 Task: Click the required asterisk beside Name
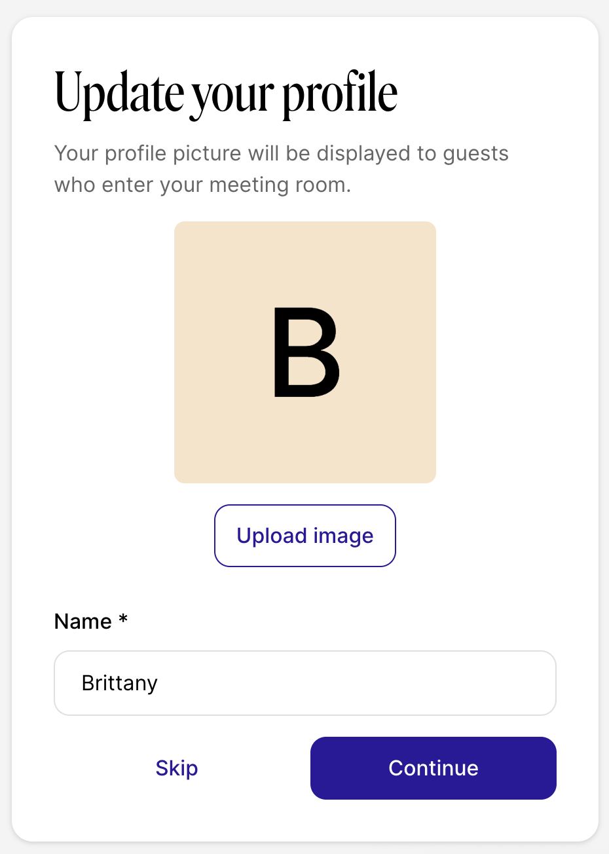click(123, 620)
